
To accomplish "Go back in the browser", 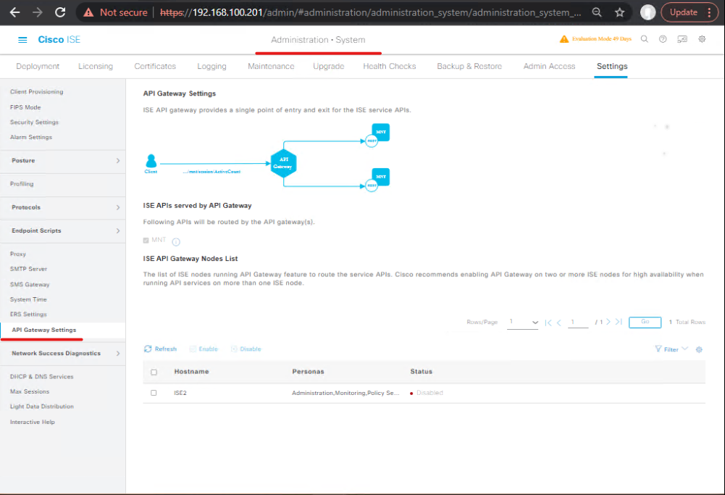I will [x=14, y=12].
